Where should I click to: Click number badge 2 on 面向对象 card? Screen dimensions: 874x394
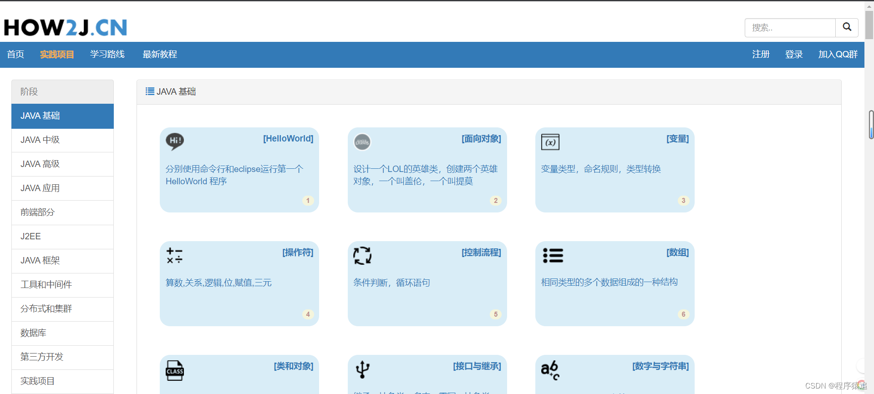coord(496,201)
